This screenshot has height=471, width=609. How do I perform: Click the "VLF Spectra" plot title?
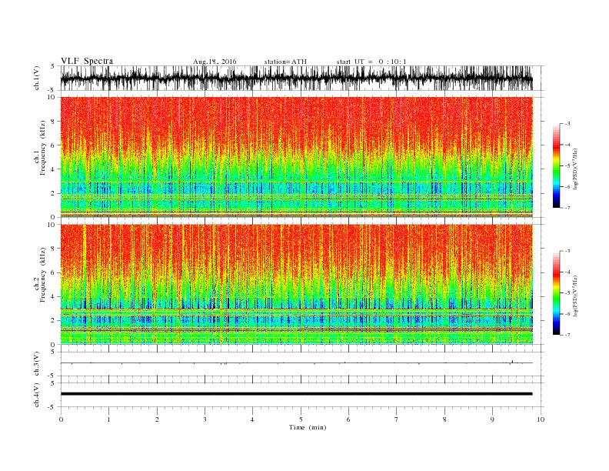pyautogui.click(x=87, y=61)
